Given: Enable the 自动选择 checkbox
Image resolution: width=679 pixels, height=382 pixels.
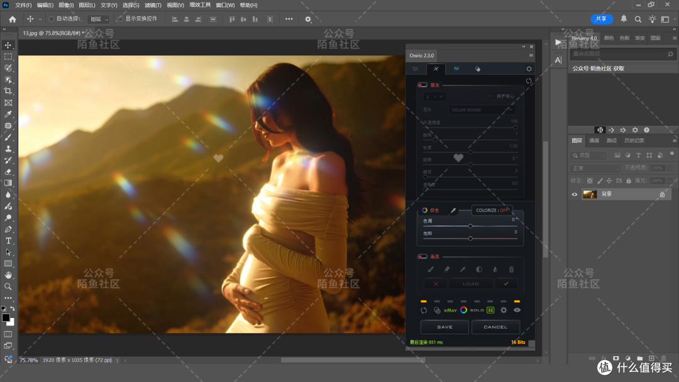Looking at the screenshot, I should pyautogui.click(x=52, y=19).
